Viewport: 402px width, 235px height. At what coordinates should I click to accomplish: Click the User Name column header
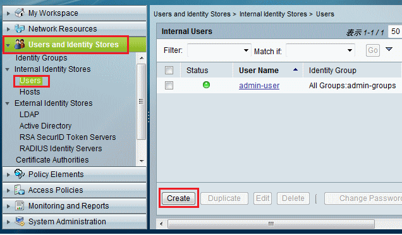tap(268, 70)
